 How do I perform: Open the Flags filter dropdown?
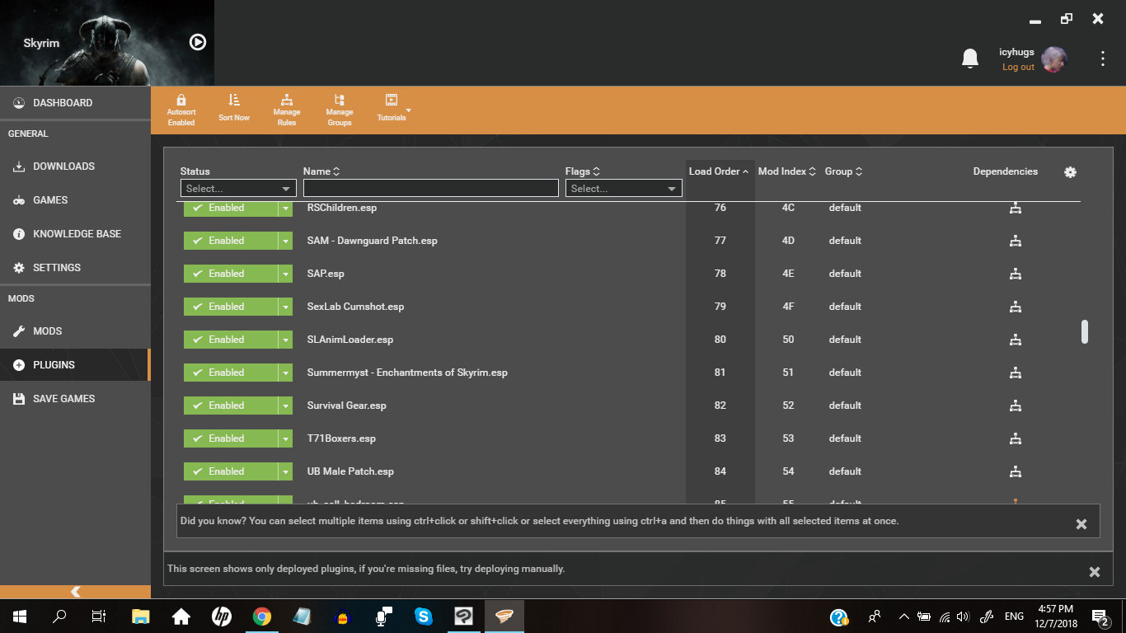coord(624,189)
